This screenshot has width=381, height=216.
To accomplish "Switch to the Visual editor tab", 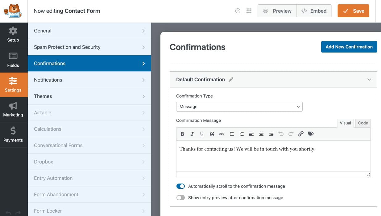I will 345,123.
